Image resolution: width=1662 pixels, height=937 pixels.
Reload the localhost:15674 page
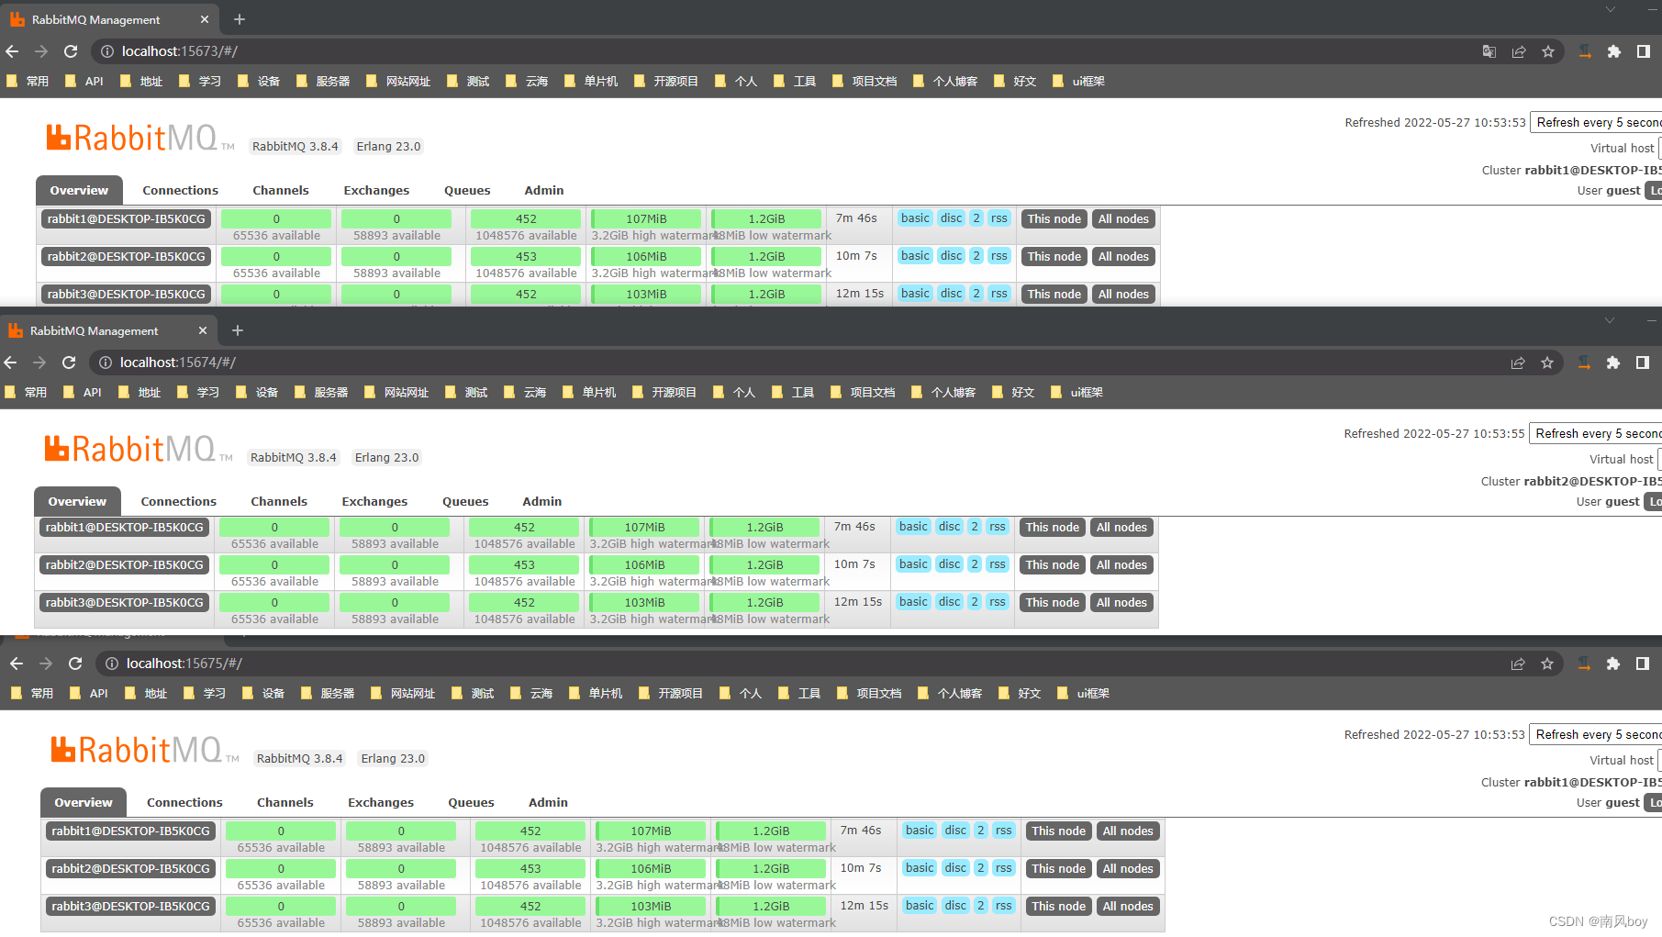(69, 363)
